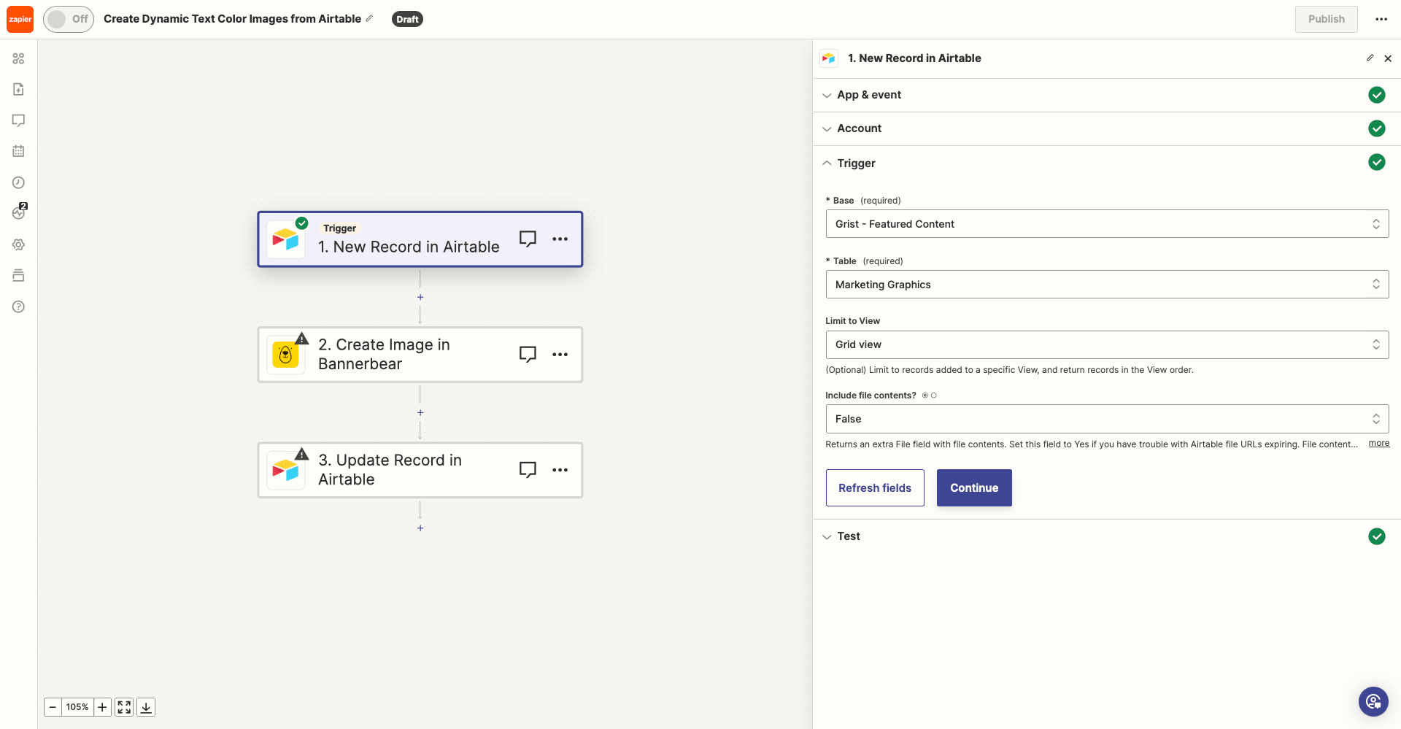Viewport: 1401px width, 729px height.
Task: Turn the Zap on with the Off toggle
Action: (x=69, y=19)
